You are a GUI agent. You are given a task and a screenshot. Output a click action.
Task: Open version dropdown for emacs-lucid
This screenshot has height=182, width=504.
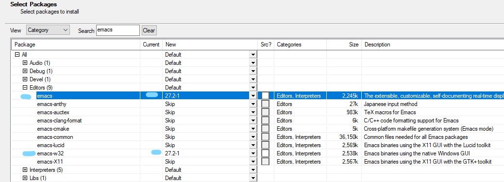pyautogui.click(x=253, y=145)
